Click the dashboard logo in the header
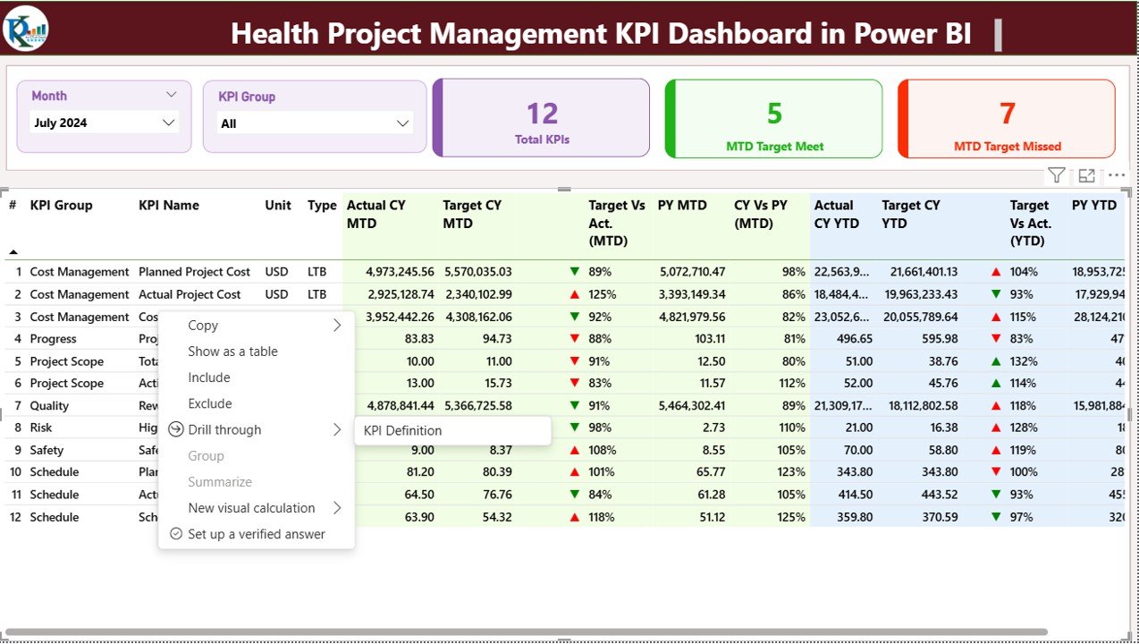Image resolution: width=1139 pixels, height=644 pixels. click(26, 29)
